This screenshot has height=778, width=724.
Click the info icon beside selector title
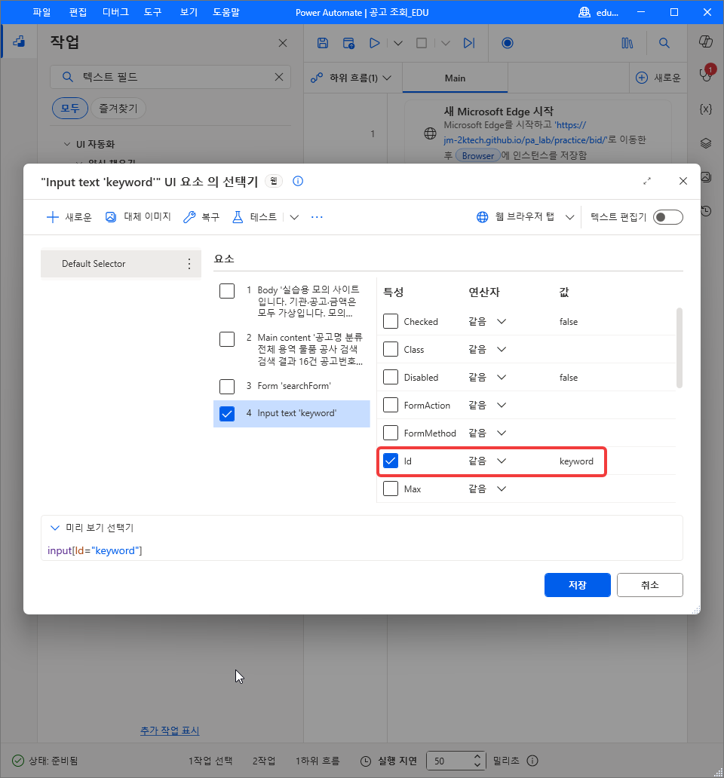pos(298,181)
